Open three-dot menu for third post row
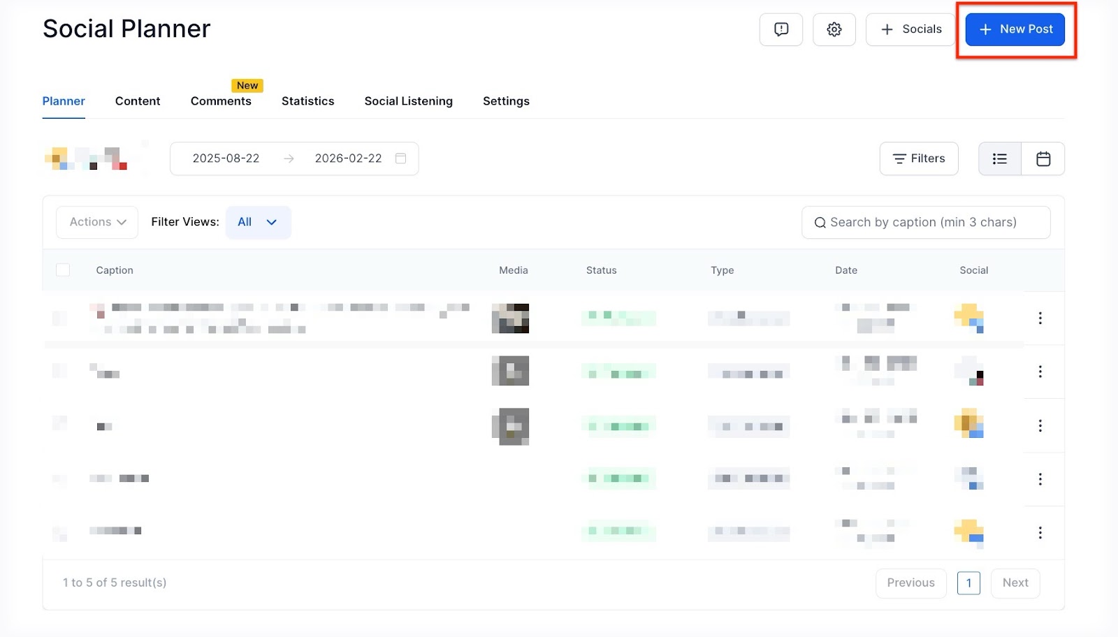 tap(1040, 425)
